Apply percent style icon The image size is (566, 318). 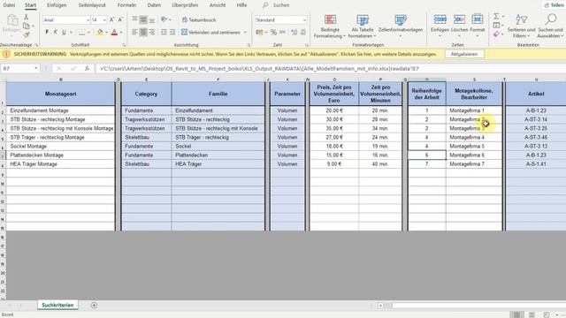[x=273, y=32]
